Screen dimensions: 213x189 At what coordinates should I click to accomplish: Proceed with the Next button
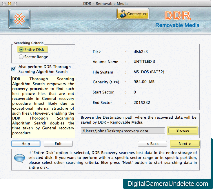click(185, 144)
